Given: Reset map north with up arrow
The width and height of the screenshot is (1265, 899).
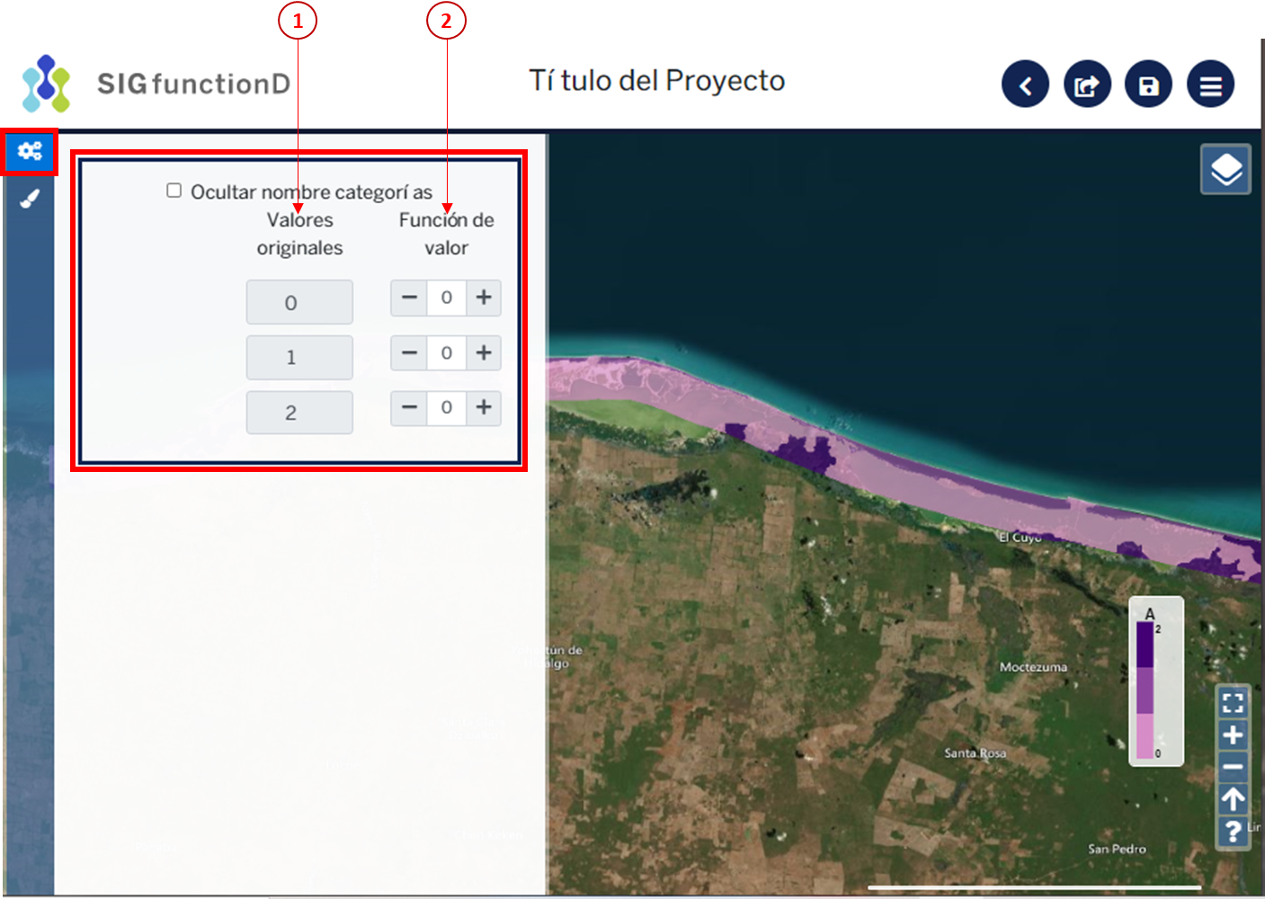Looking at the screenshot, I should tap(1233, 799).
